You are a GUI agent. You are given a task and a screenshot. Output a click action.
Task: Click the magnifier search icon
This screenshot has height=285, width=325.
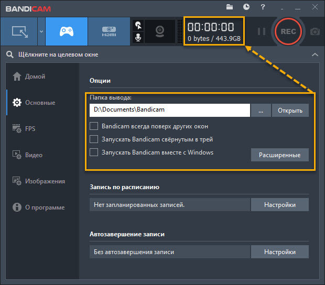point(10,54)
